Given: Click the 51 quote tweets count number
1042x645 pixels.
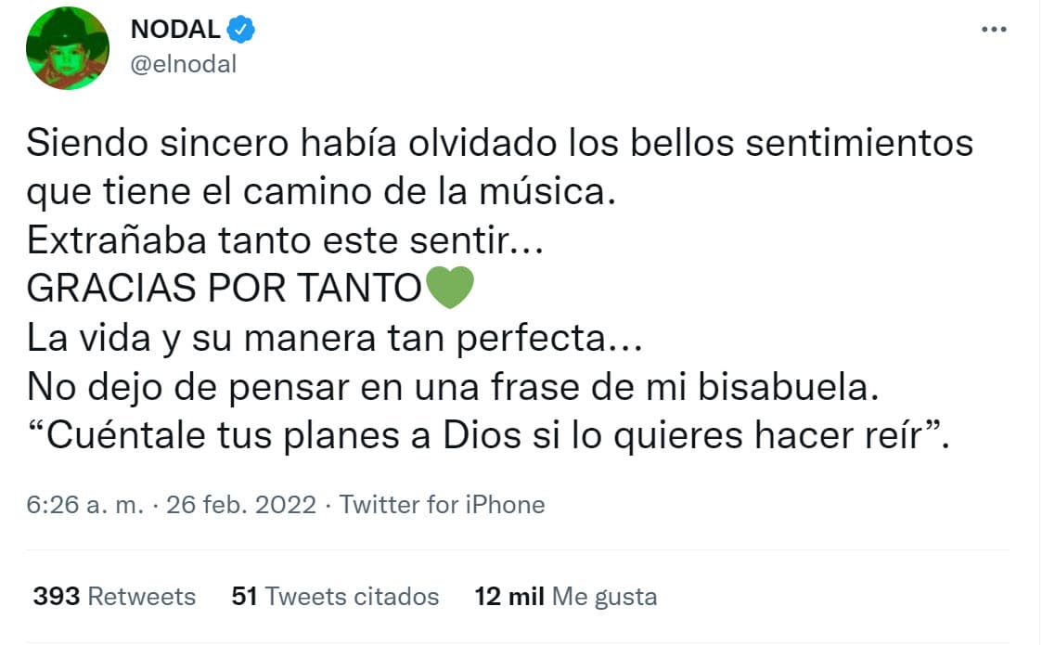Looking at the screenshot, I should (246, 597).
